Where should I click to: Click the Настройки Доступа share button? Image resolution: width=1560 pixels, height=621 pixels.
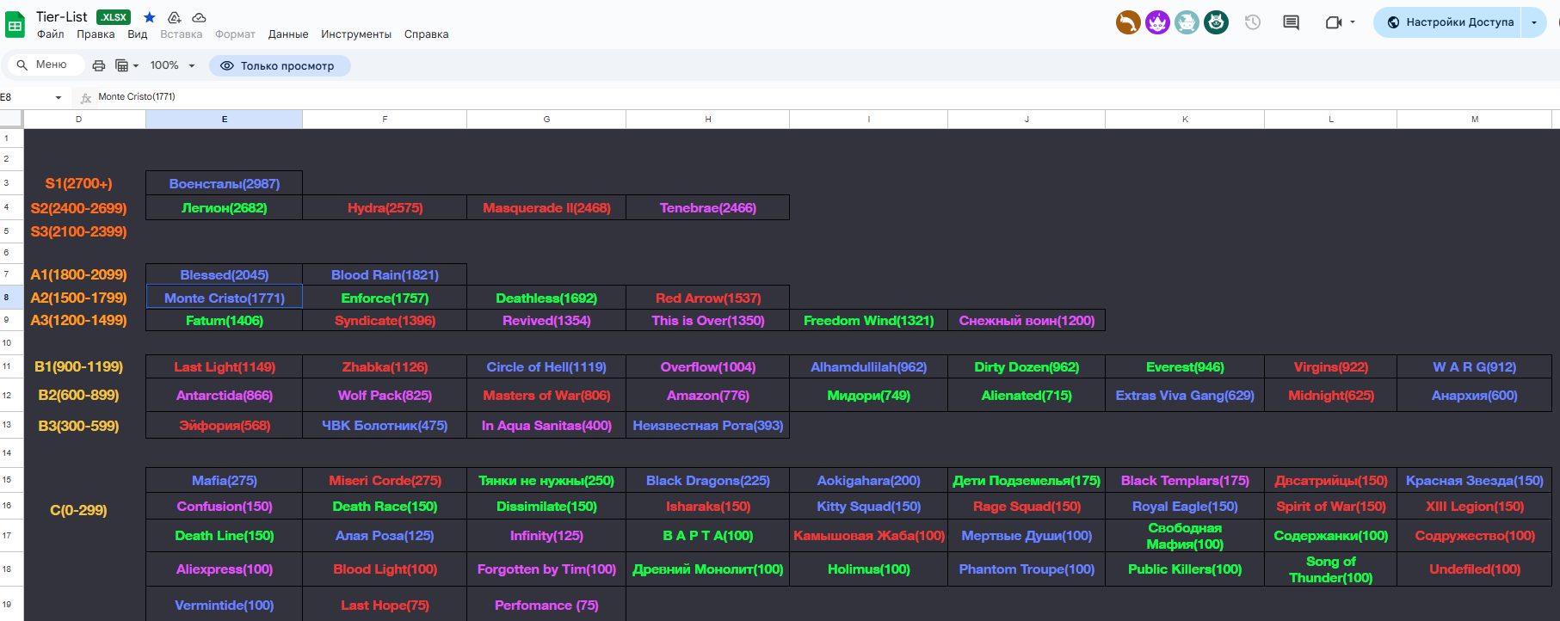(x=1451, y=22)
